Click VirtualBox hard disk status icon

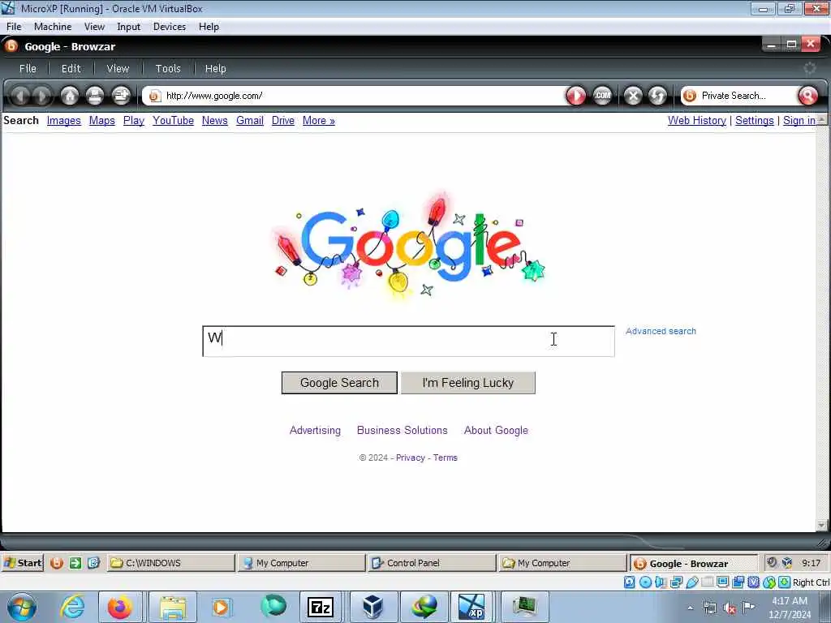(629, 582)
